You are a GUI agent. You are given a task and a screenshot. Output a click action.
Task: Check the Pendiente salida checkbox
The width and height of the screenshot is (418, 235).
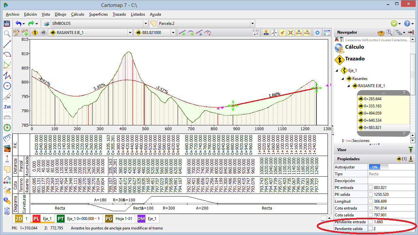point(370,229)
